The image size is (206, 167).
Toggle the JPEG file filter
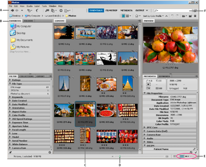tap(29, 90)
